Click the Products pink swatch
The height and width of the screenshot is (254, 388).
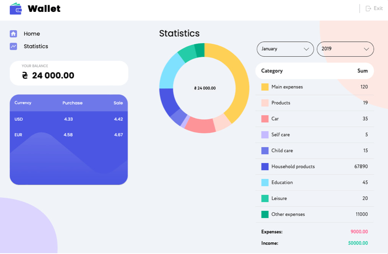tap(265, 103)
